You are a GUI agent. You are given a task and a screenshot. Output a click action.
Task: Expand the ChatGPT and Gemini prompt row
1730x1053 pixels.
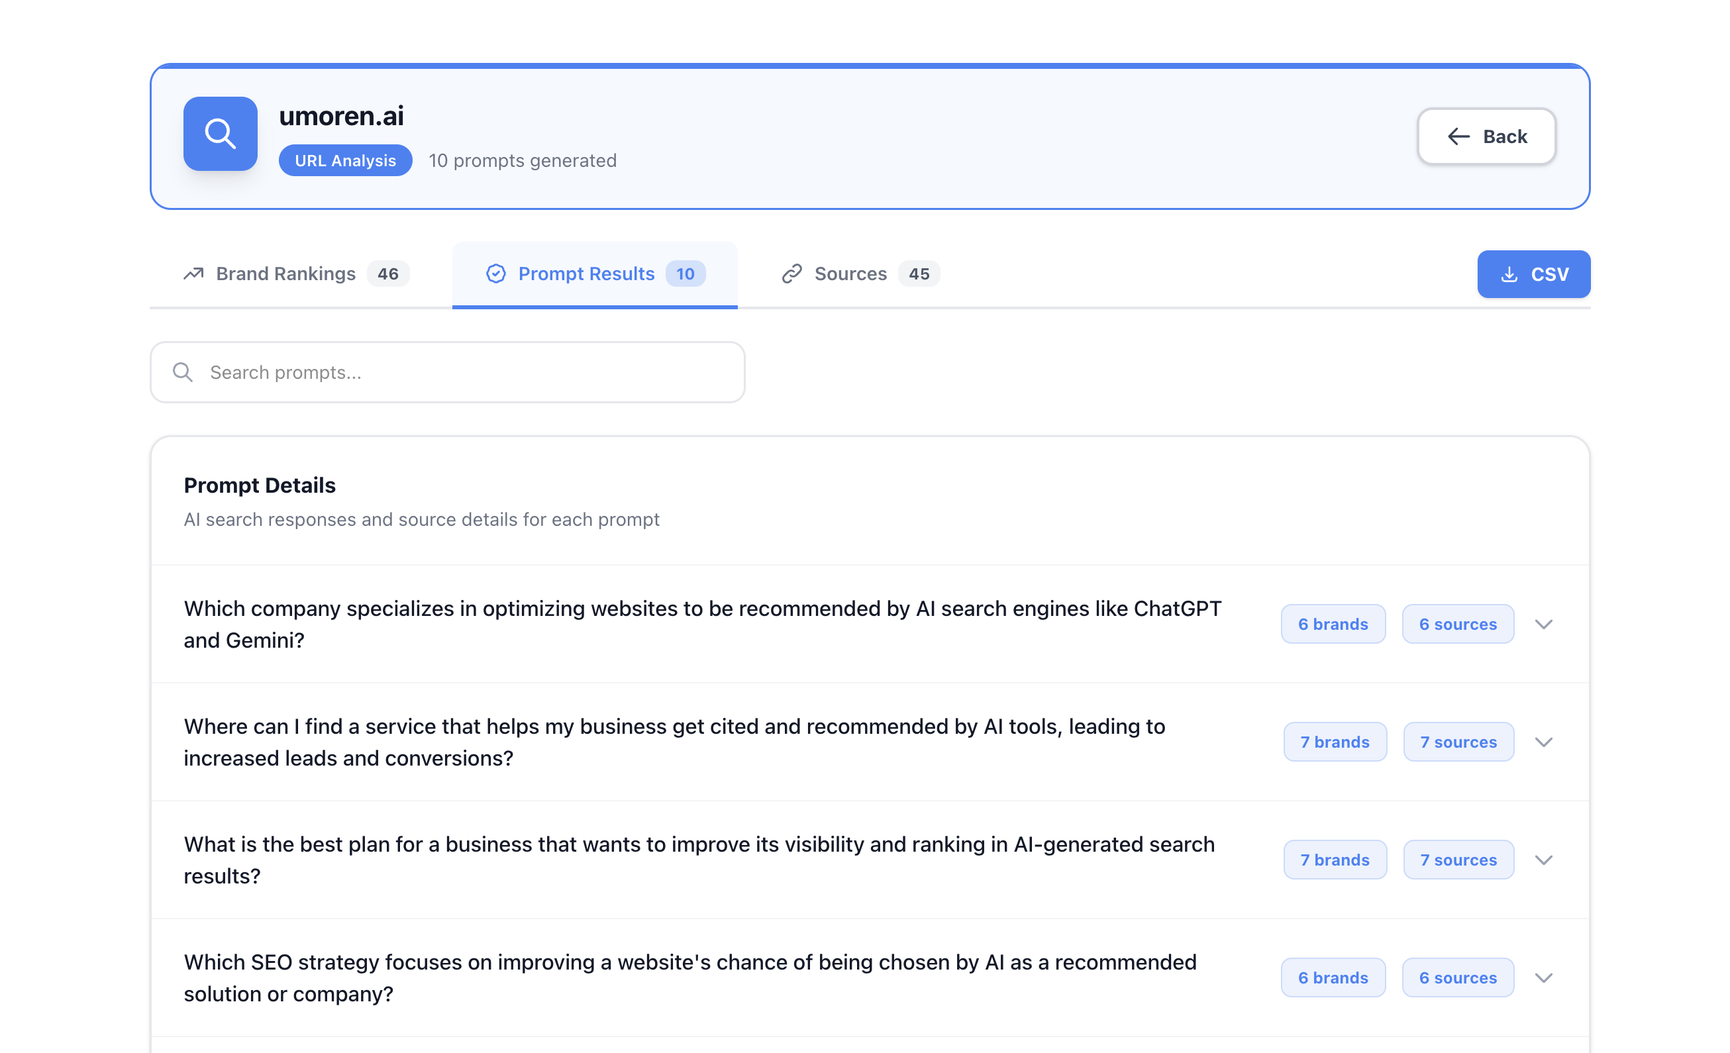pos(1544,624)
